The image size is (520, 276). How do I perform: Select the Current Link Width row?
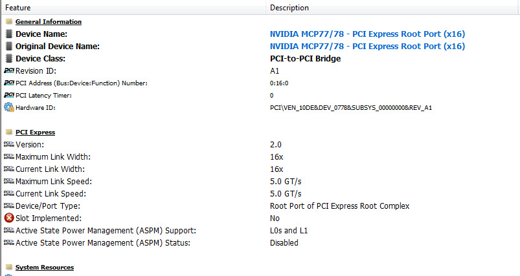[260, 169]
